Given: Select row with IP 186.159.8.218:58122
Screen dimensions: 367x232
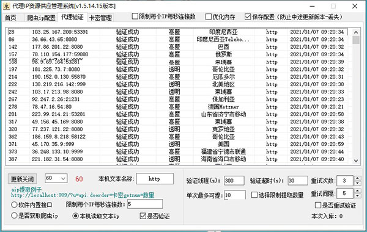Looking at the screenshot, I should coord(177,136).
